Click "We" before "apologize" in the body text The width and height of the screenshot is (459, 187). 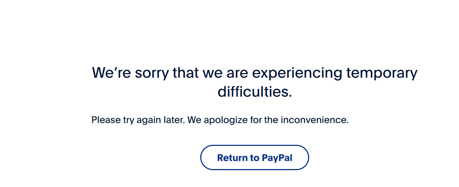[x=194, y=120]
